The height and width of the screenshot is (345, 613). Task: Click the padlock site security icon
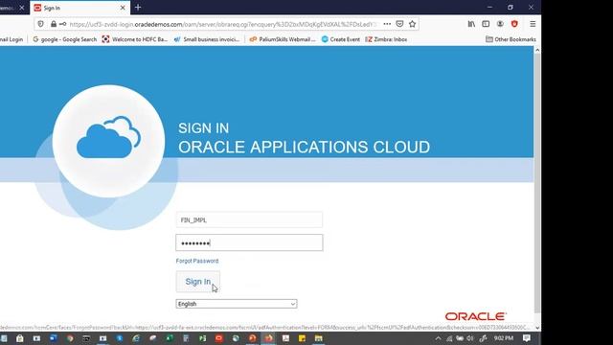pyautogui.click(x=54, y=24)
